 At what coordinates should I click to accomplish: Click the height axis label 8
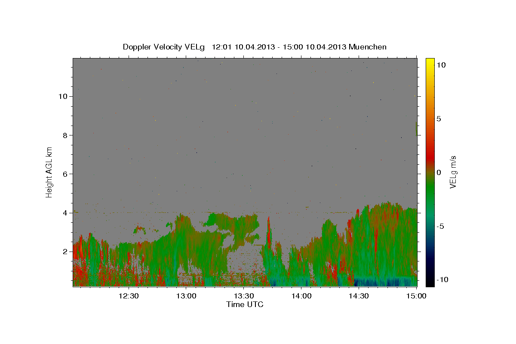pyautogui.click(x=65, y=135)
